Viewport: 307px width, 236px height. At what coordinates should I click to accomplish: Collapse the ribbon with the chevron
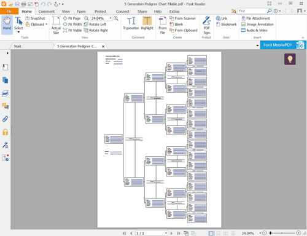[x=303, y=37]
